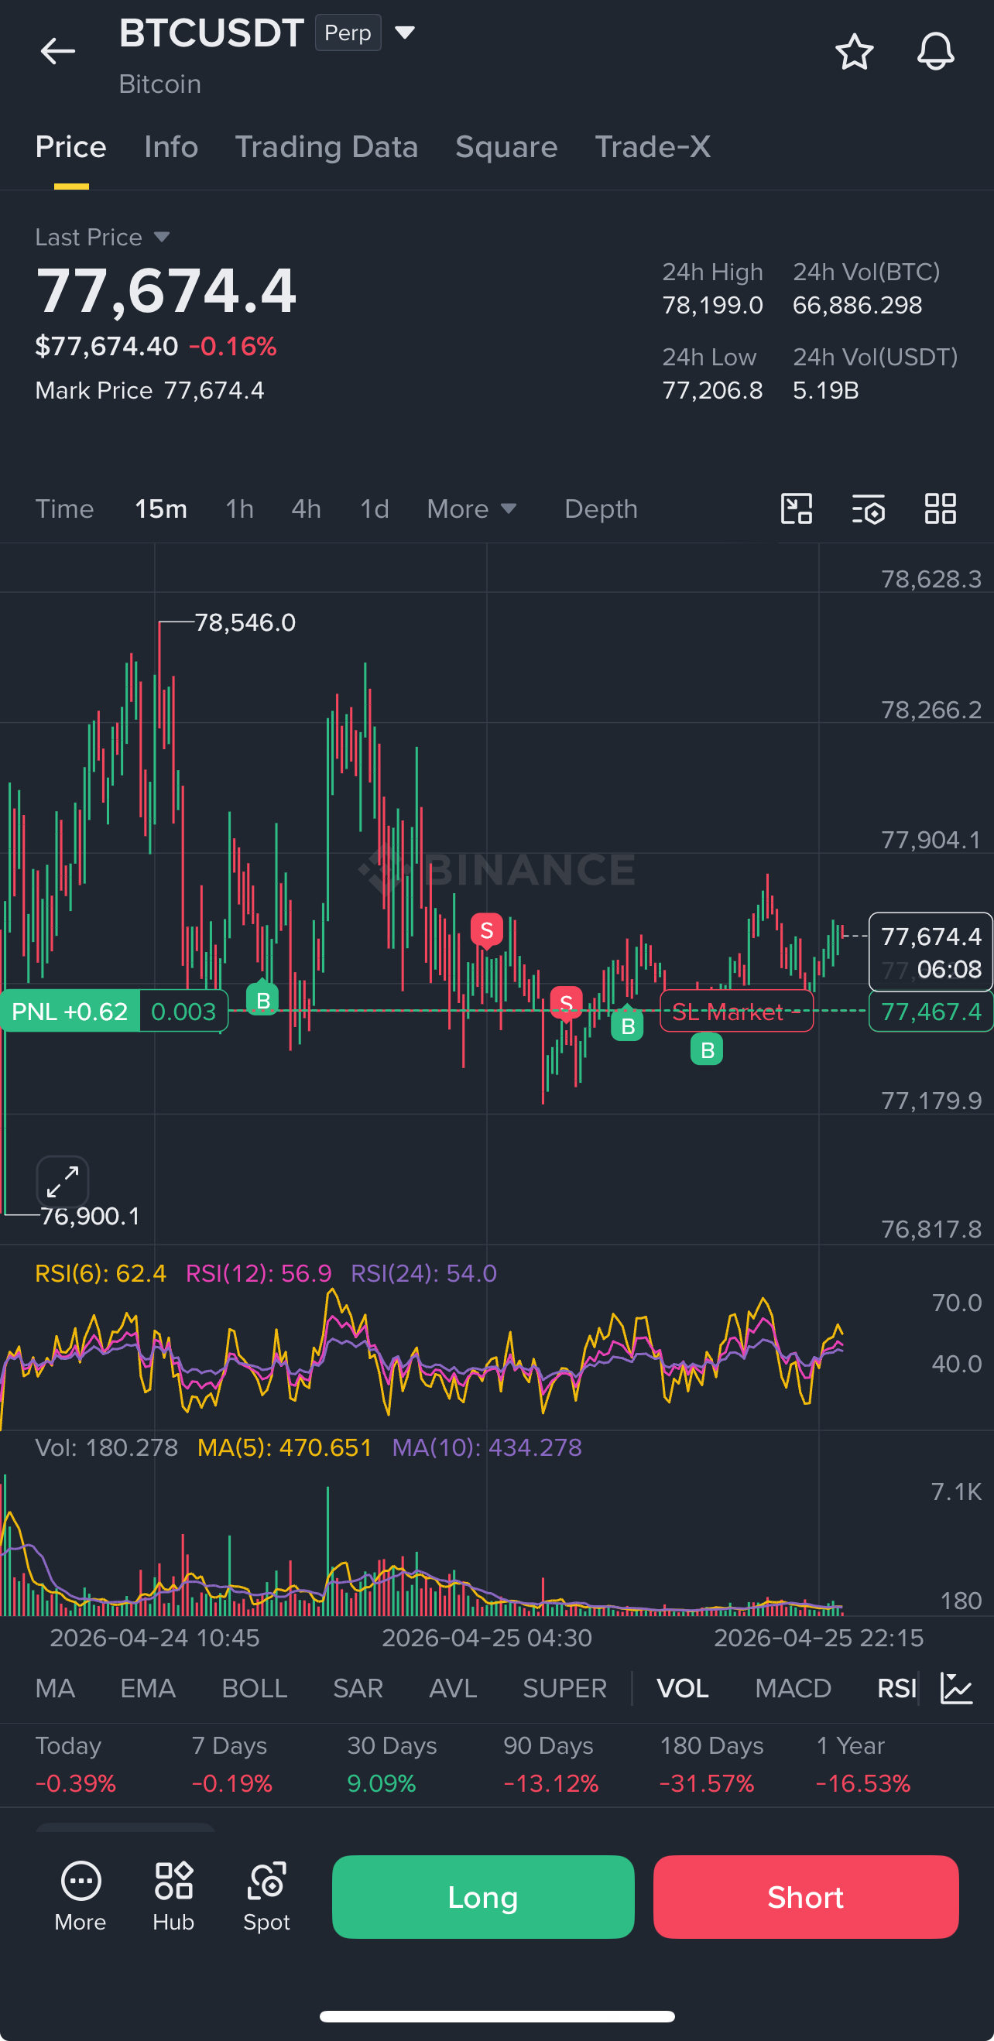Tap the B buy marker below SL Market
The width and height of the screenshot is (994, 2041).
707,1050
